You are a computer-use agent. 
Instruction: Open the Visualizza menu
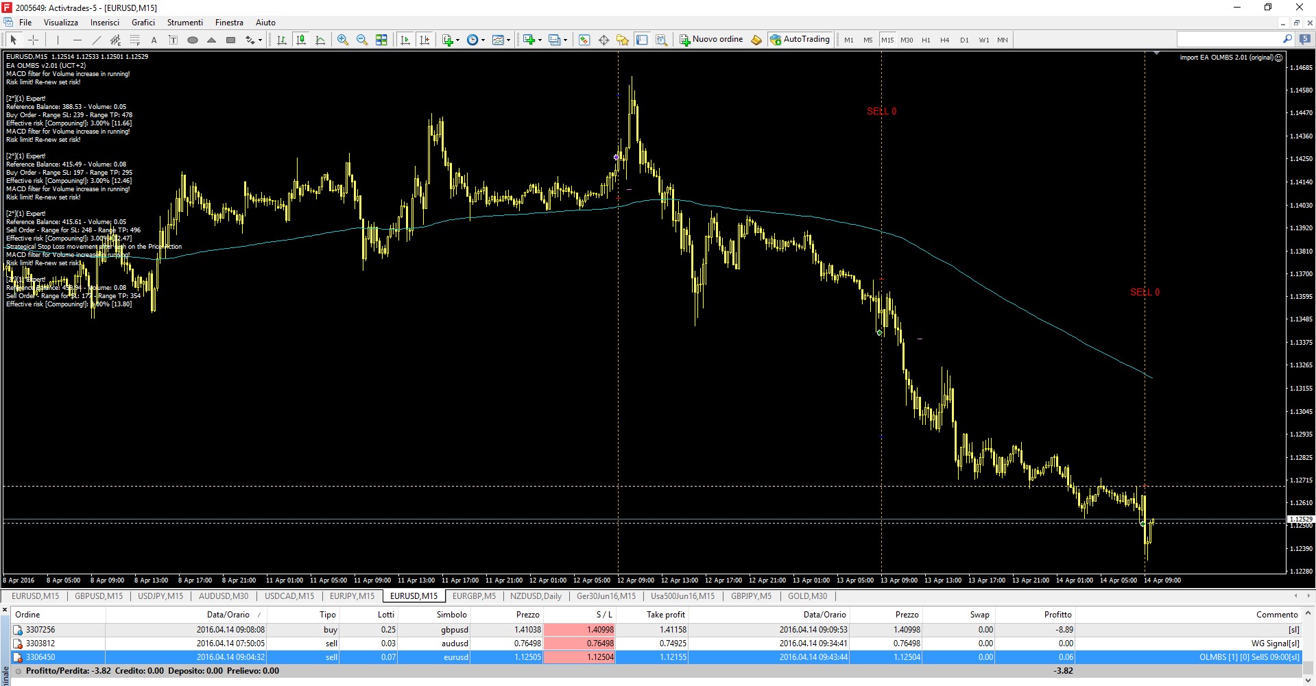click(x=61, y=23)
